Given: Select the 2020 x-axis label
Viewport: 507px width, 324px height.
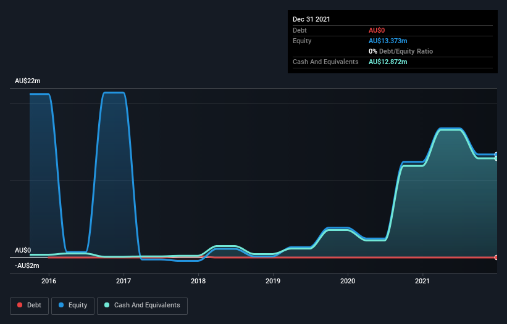Looking at the screenshot, I should pos(348,281).
